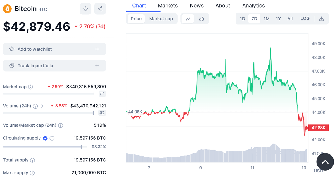335x180 pixels.
Task: Click the Market cap #1 rank badge
Action: 102,94
